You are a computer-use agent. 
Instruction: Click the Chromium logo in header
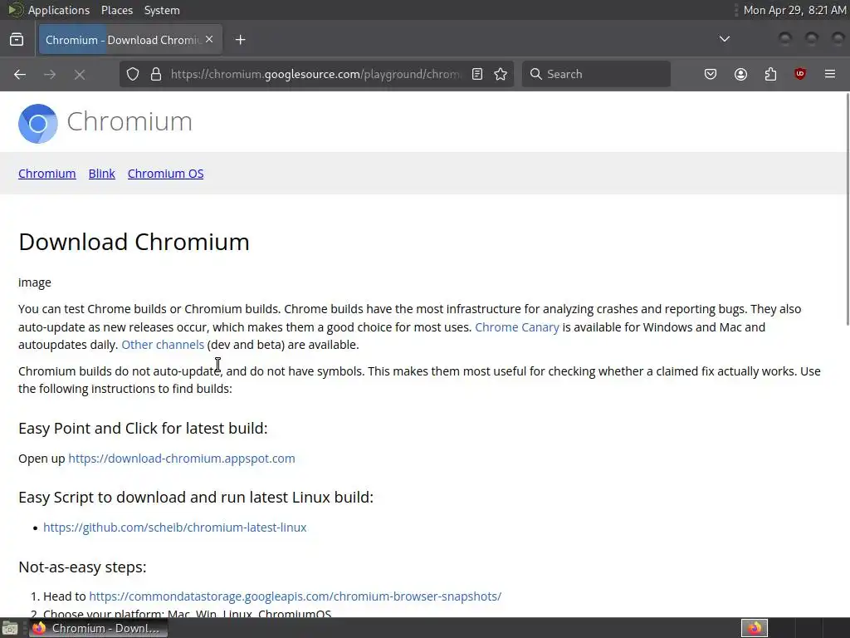[x=38, y=124]
